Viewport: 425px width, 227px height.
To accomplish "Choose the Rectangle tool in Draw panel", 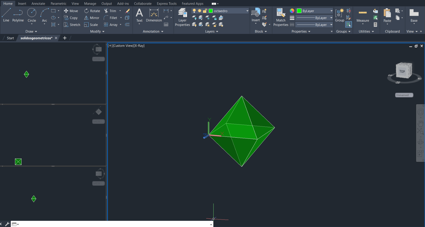I will pos(53,11).
